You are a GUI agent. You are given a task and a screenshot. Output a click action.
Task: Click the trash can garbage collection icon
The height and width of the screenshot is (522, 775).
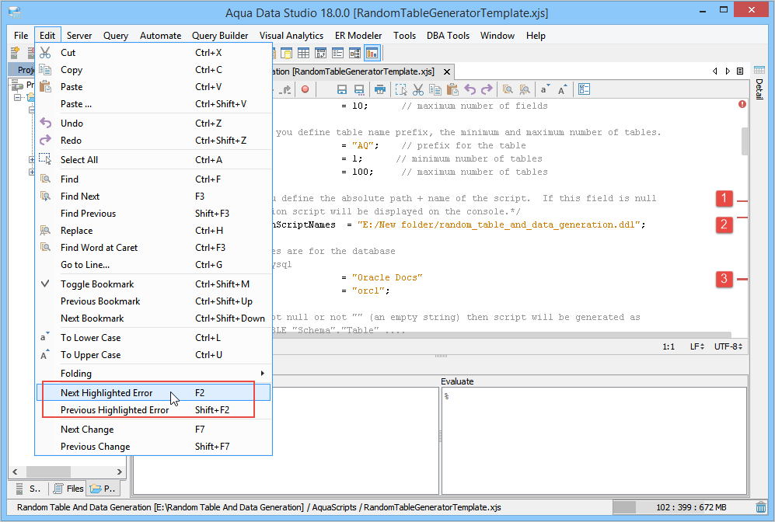click(x=761, y=507)
